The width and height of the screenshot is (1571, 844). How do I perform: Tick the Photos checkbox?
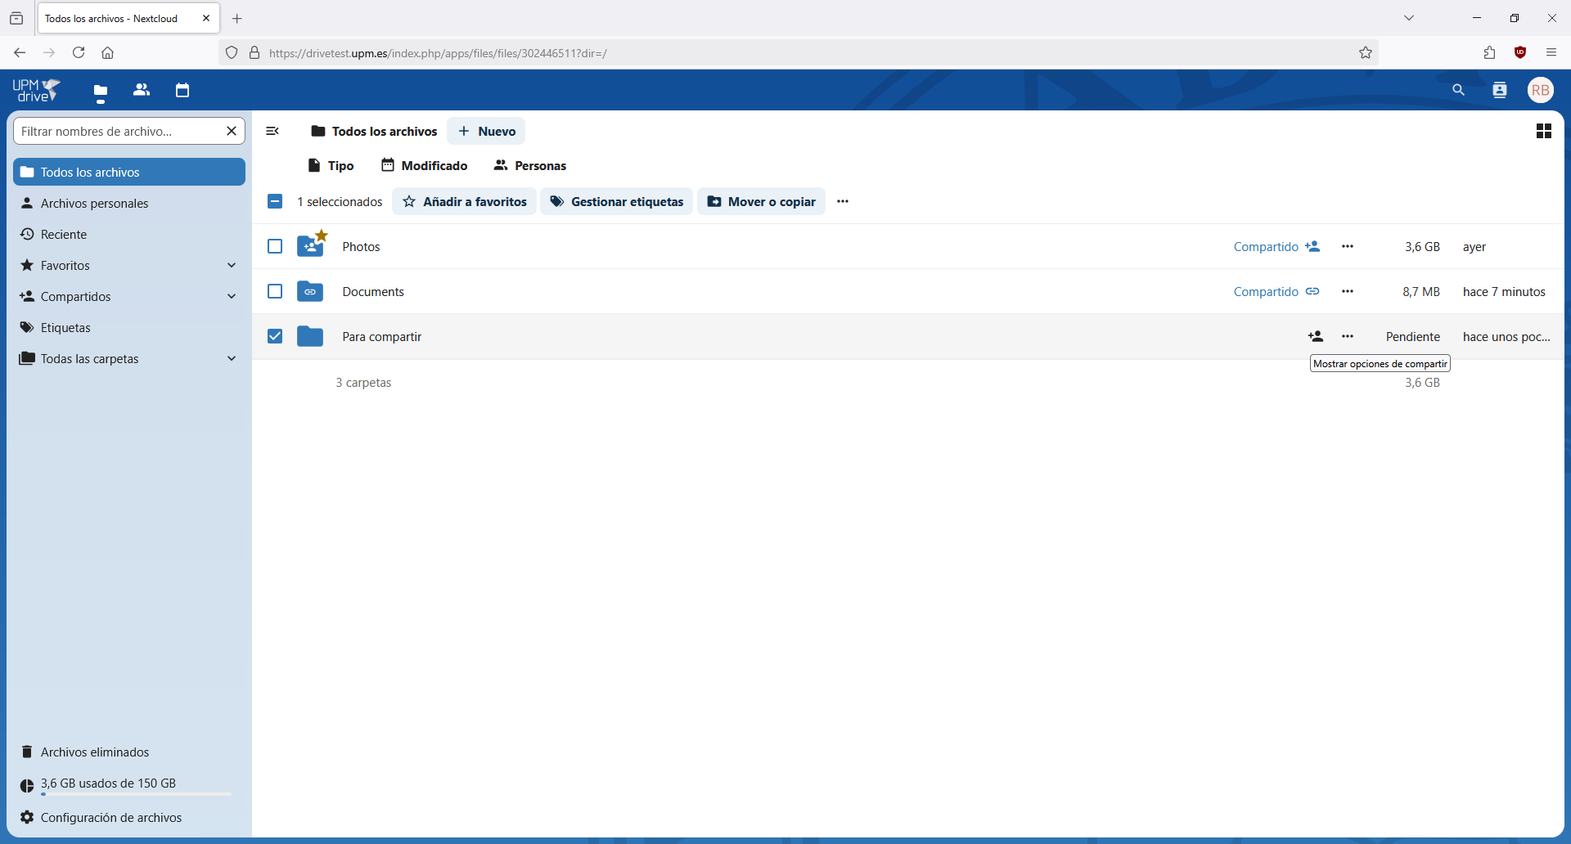pos(275,246)
